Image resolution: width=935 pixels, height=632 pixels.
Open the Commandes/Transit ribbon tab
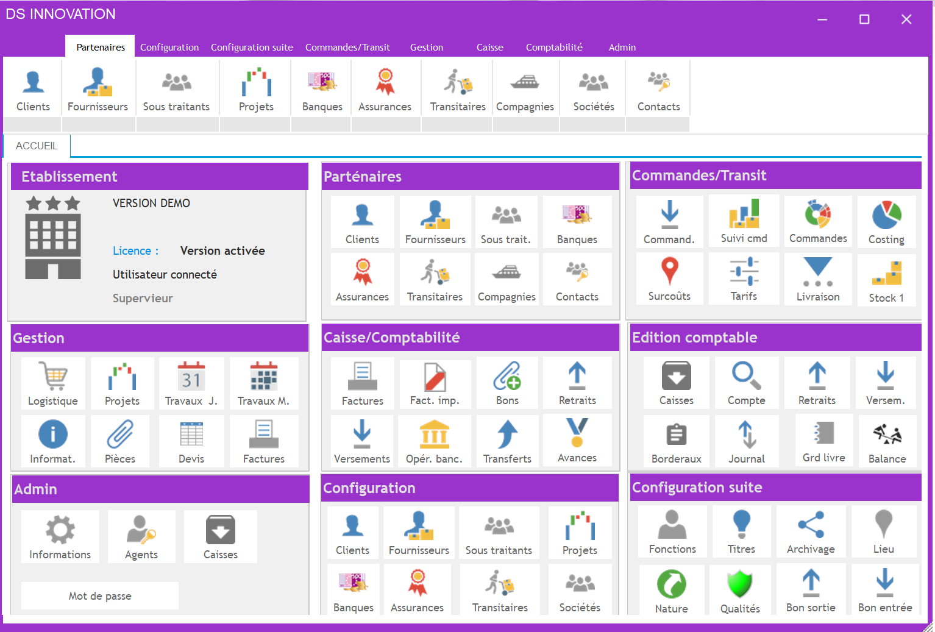coord(347,47)
